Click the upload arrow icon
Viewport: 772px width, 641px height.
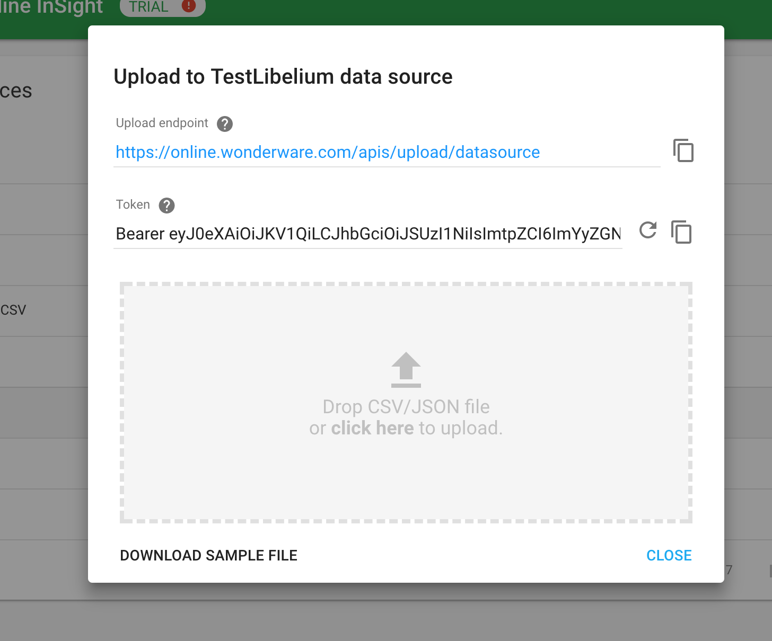point(406,369)
